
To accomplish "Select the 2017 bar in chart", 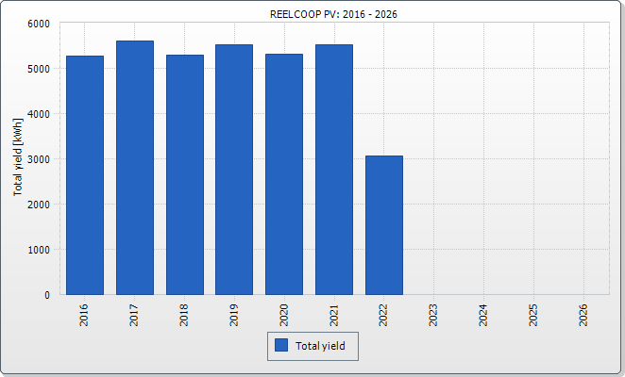I will [135, 168].
